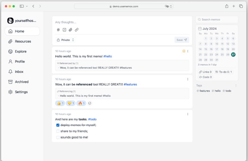Attach a file using the paperclip icon
Screen dimensions: 248x161
pyautogui.click(x=70, y=30)
